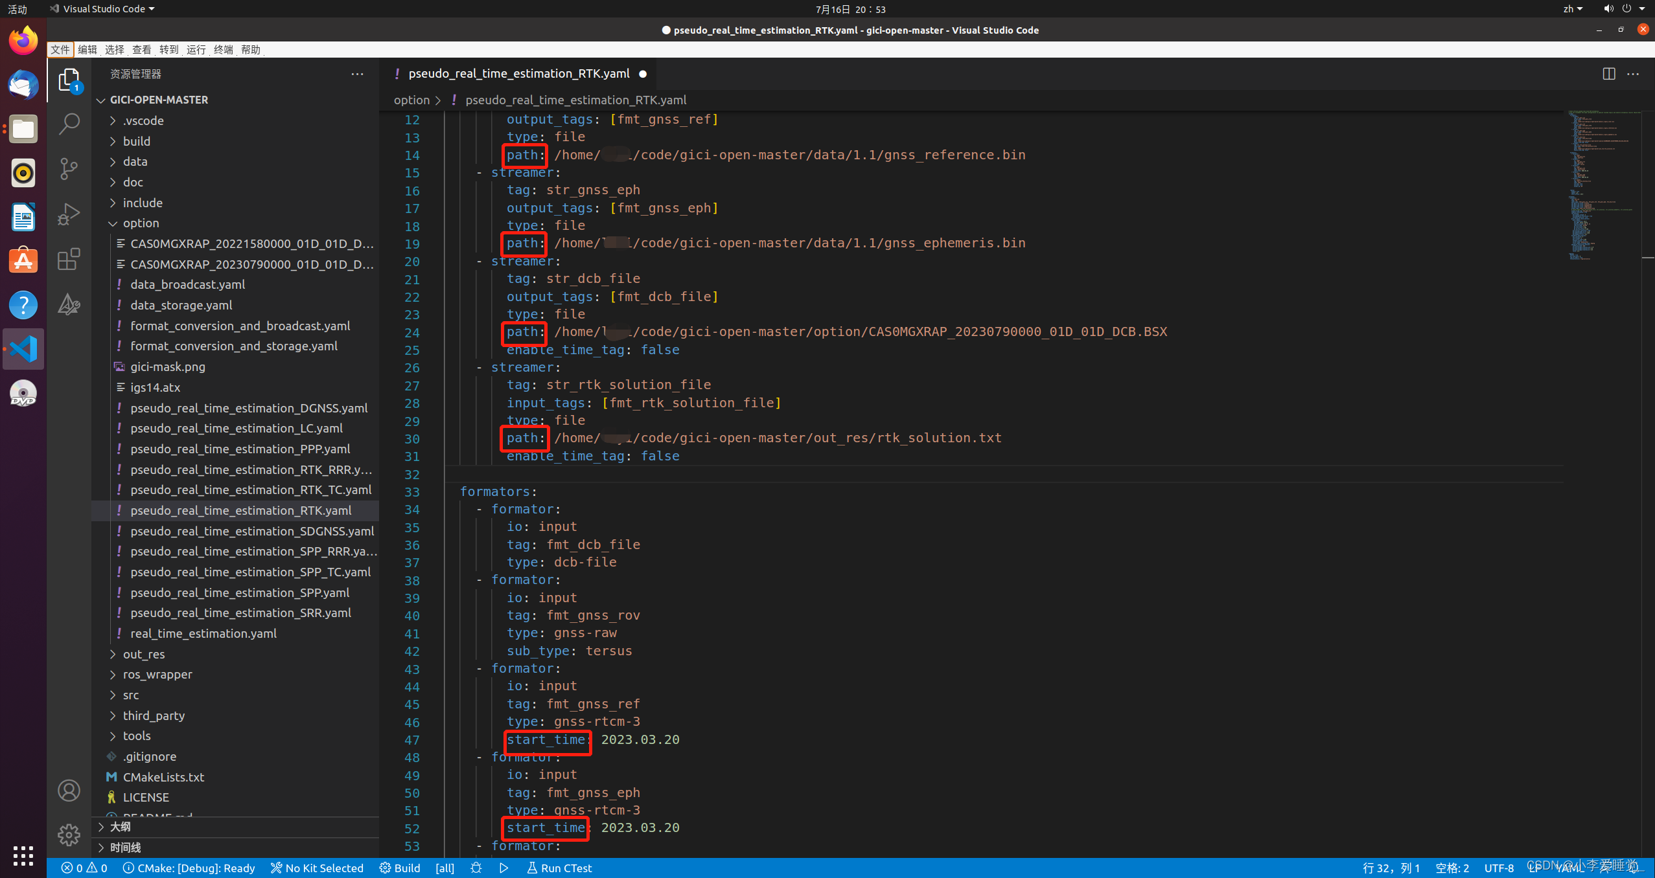The image size is (1655, 878).
Task: Select the pseudo_real_time_estimation_RTK.yaml tab
Action: (518, 73)
